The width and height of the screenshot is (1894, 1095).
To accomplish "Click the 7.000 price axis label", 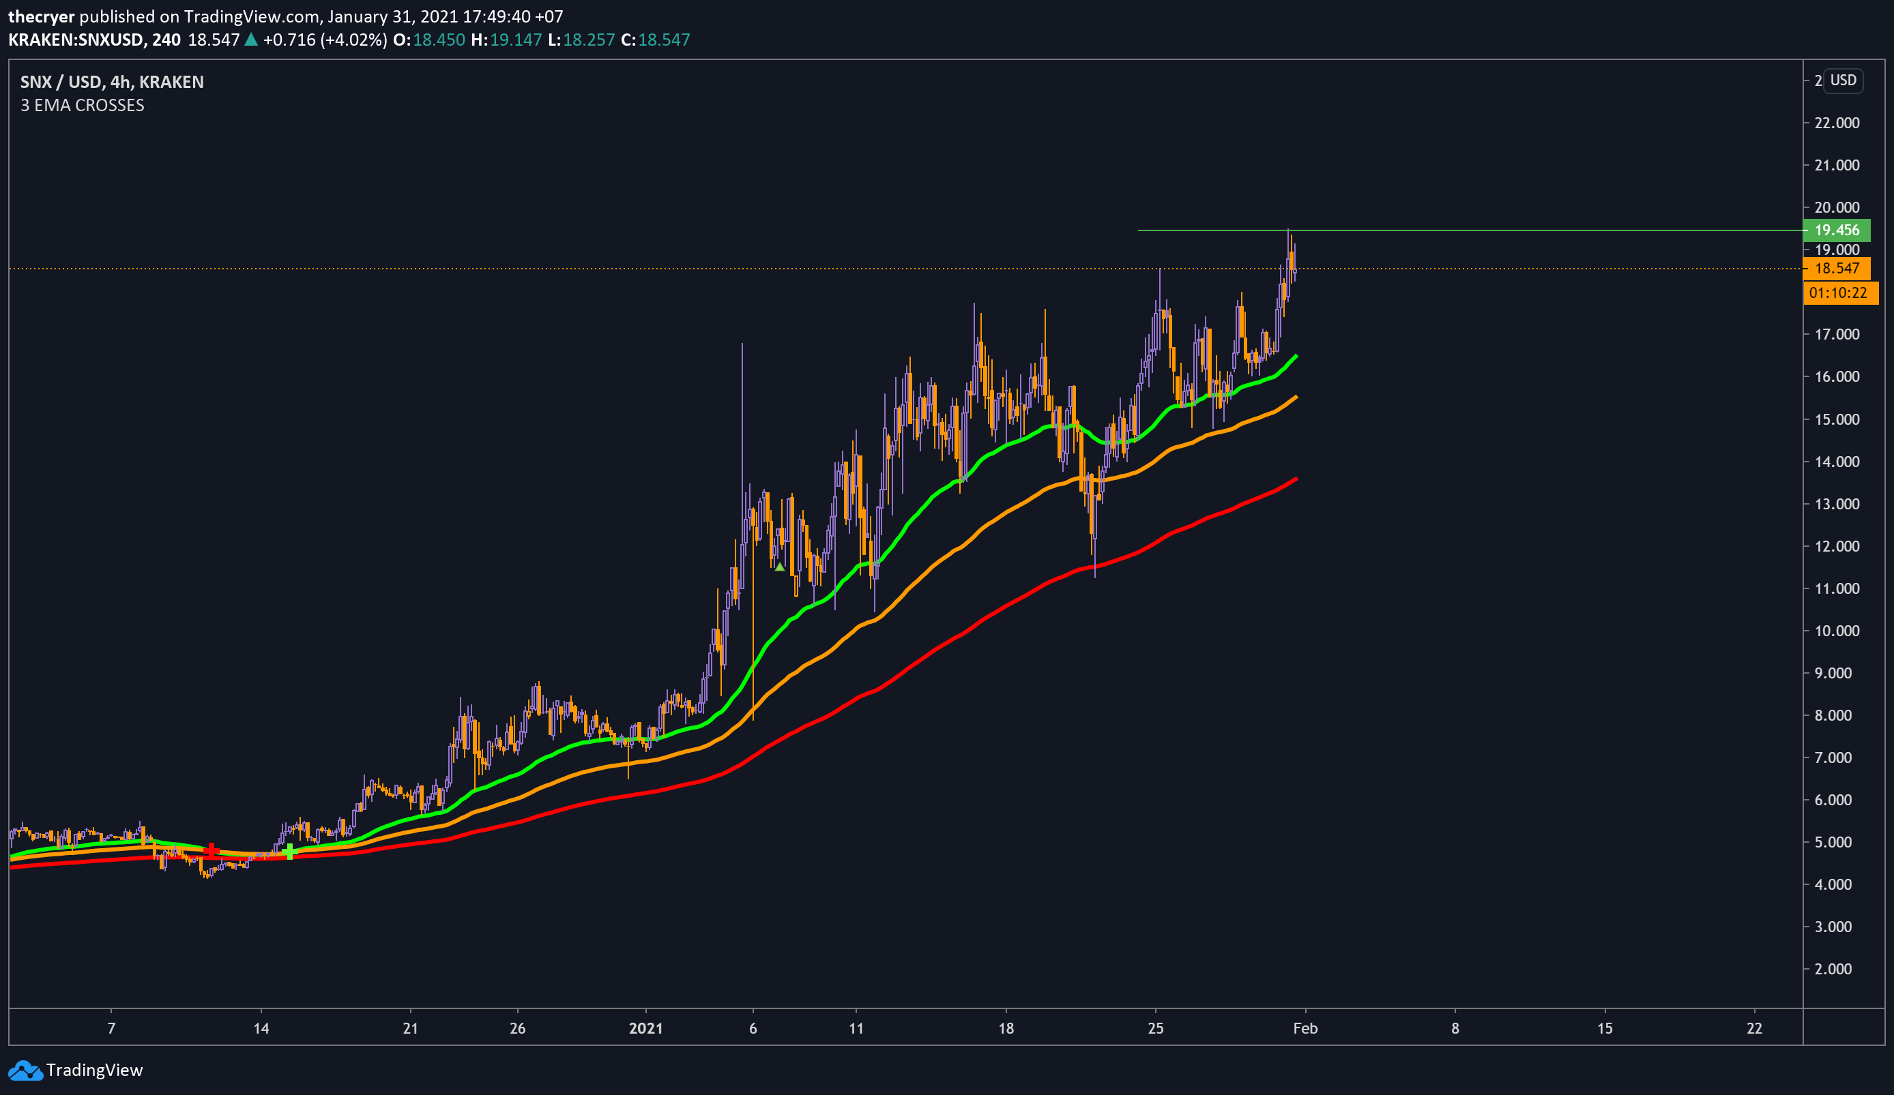I will click(1834, 757).
